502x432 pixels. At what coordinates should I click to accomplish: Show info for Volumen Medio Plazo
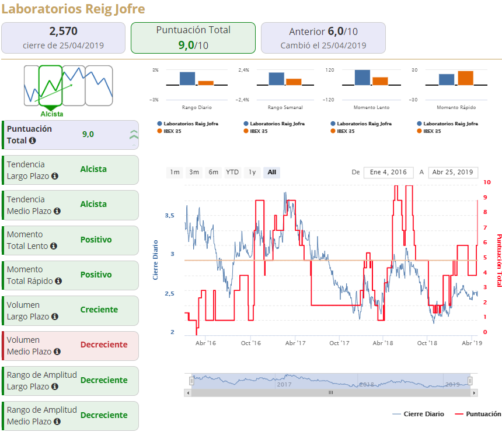click(x=57, y=352)
